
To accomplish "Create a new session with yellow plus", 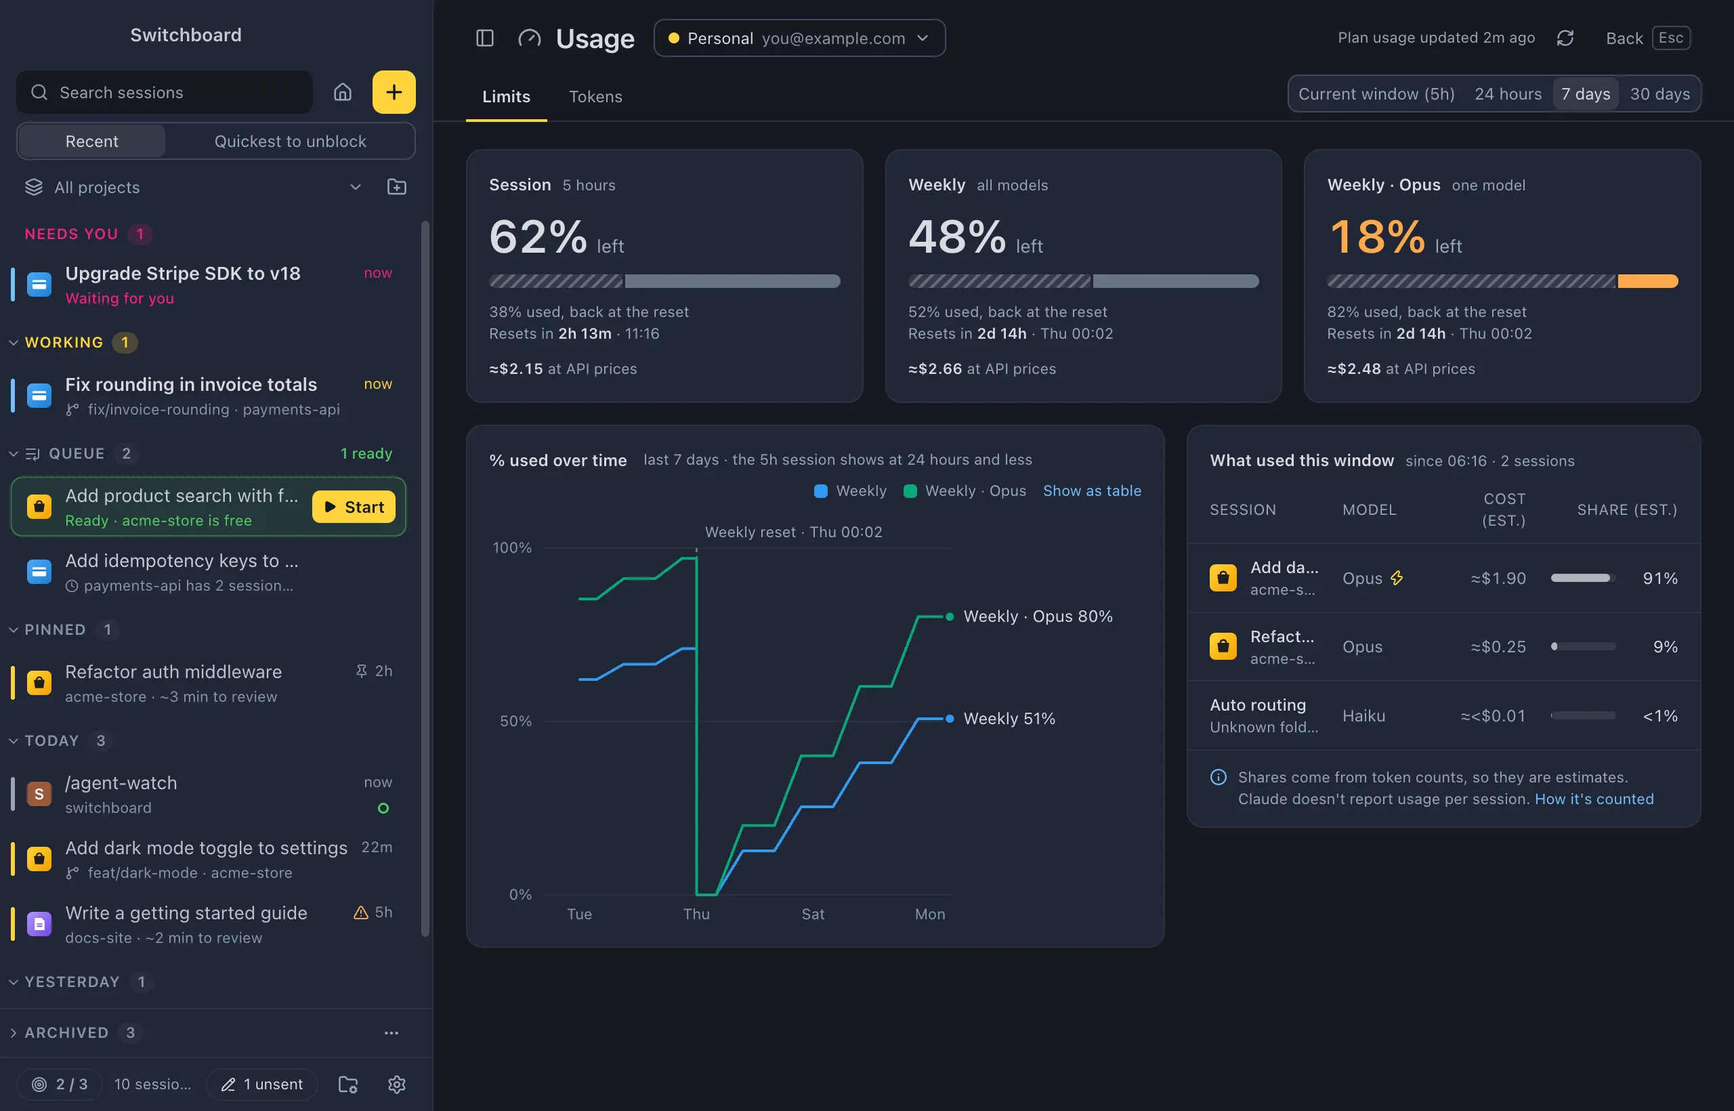I will coord(394,92).
